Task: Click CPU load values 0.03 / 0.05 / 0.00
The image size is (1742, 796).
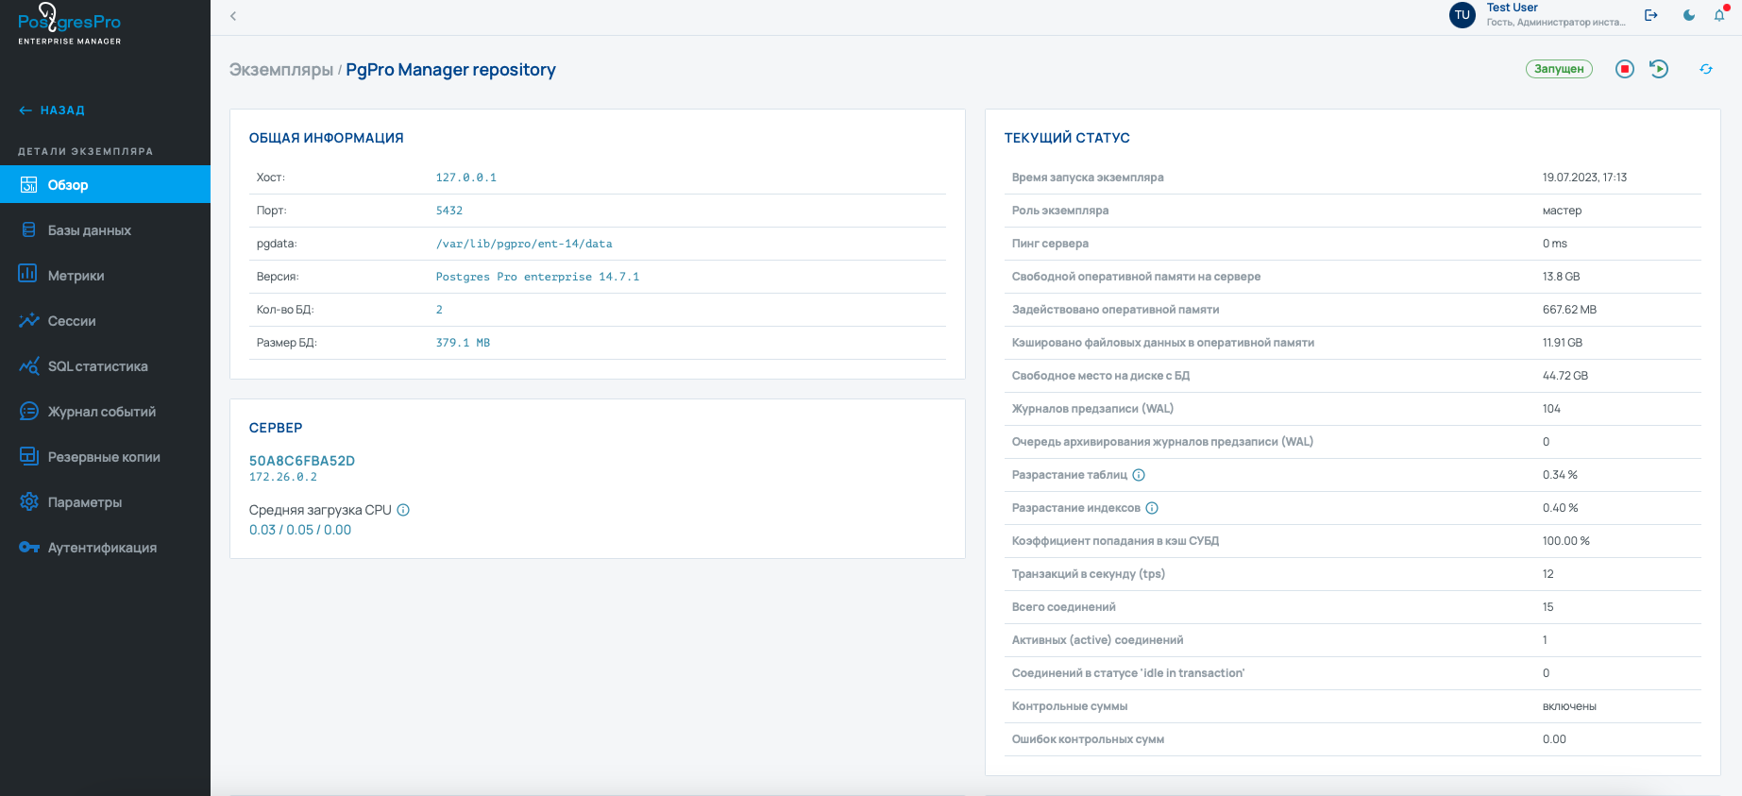Action: tap(300, 530)
